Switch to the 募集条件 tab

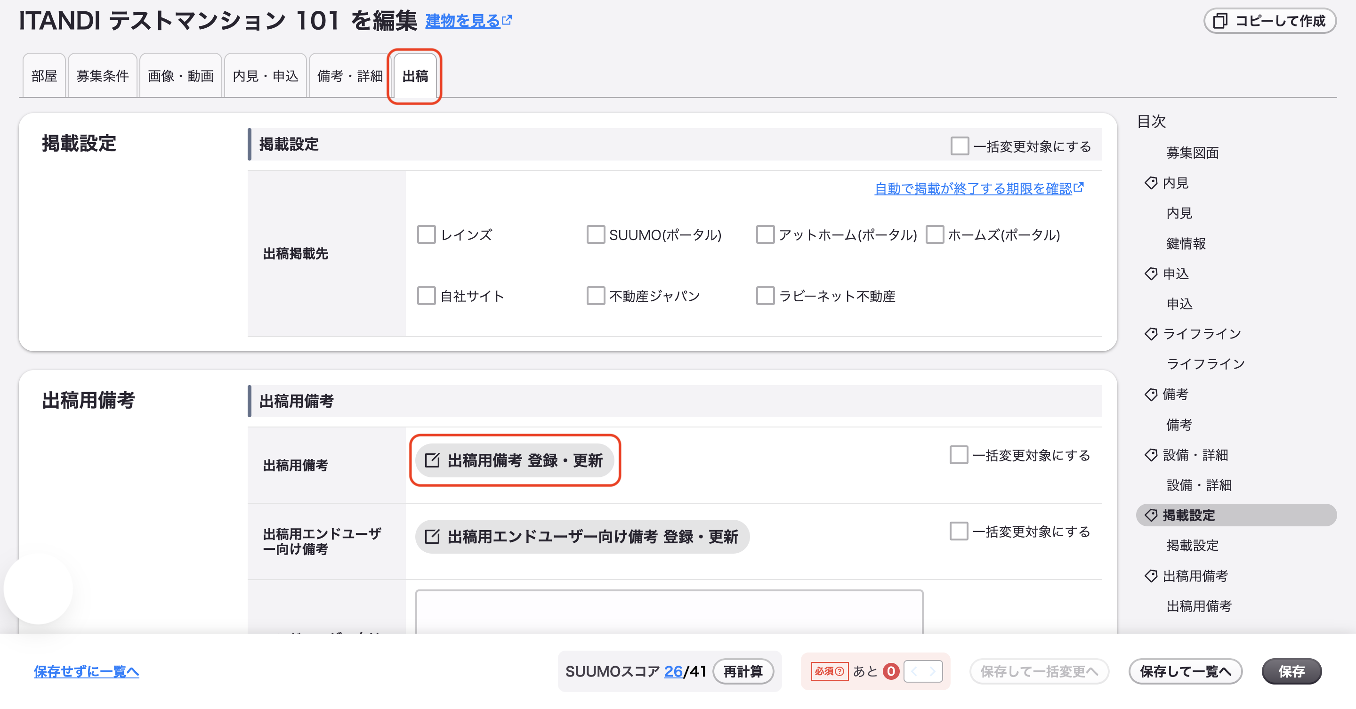point(103,76)
